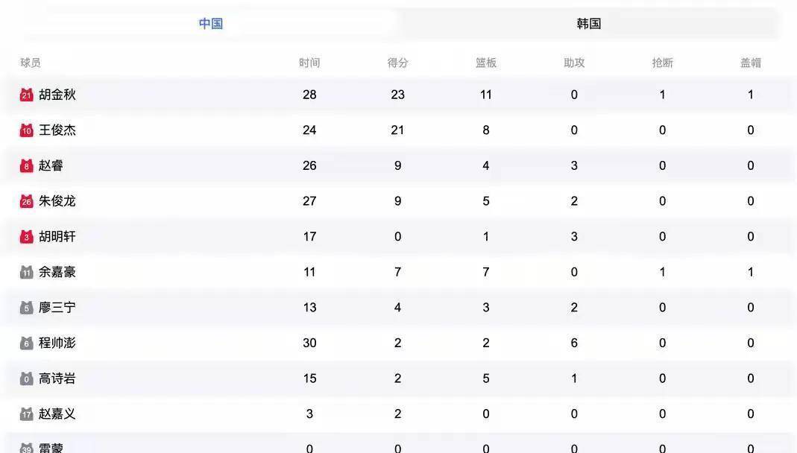The width and height of the screenshot is (797, 453).
Task: Click gray jersey icon beside 余嘉豪
Action: point(25,271)
